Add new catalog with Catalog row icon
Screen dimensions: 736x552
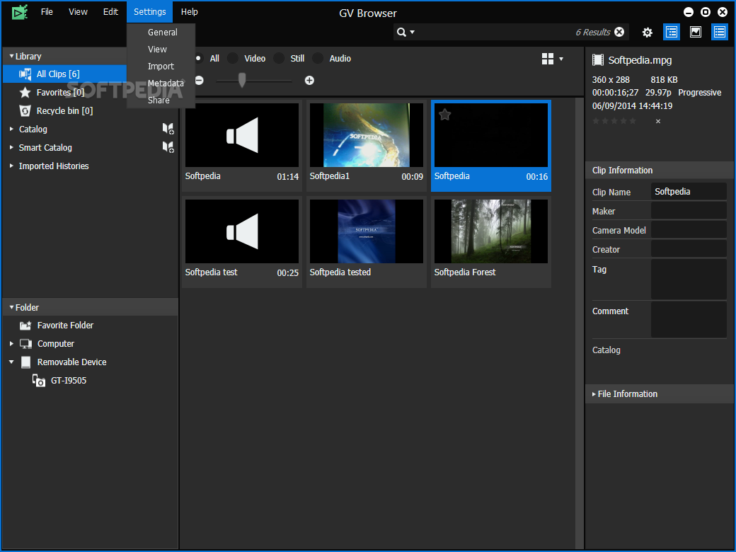[x=168, y=129]
